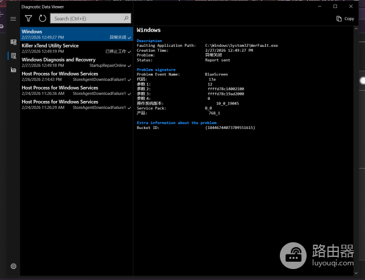Click the OS version 10_0_19045 value
This screenshot has height=280, width=365.
[x=228, y=103]
